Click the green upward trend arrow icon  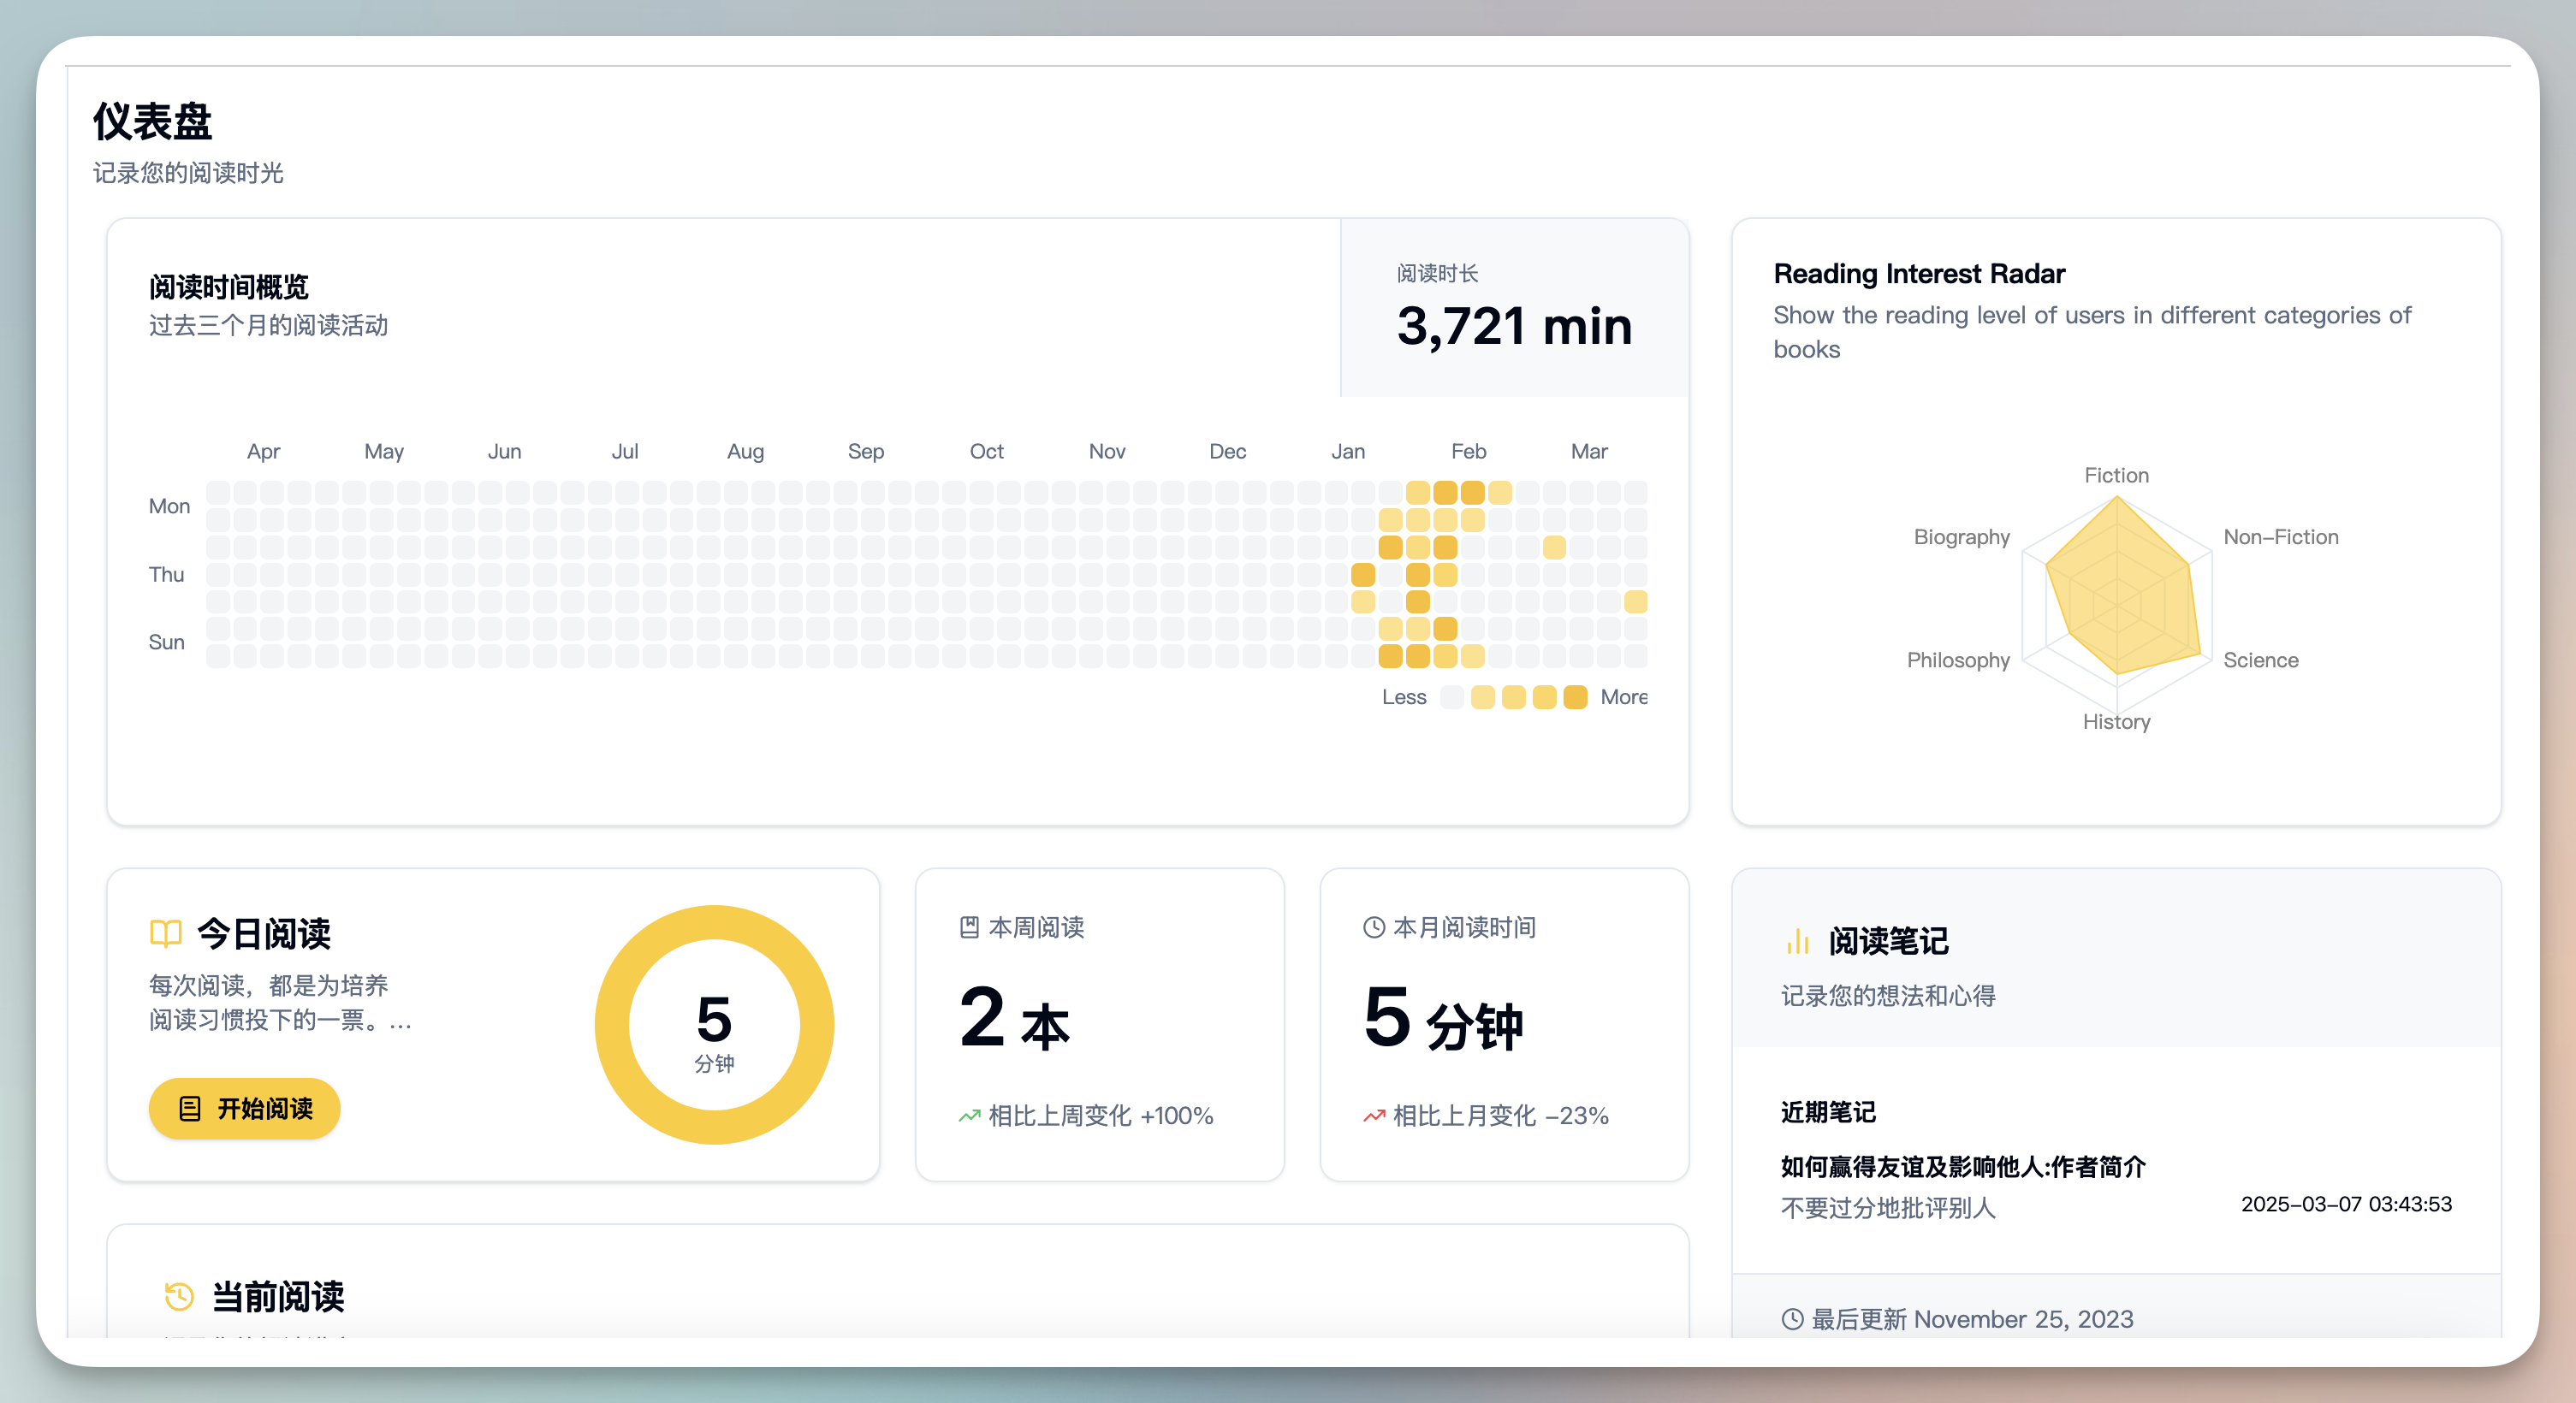click(969, 1116)
